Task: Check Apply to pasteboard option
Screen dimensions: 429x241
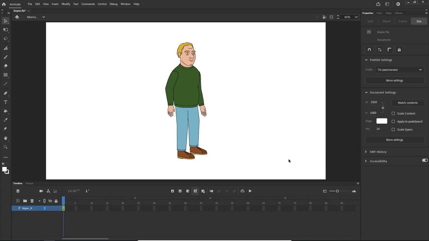Action: [x=393, y=122]
